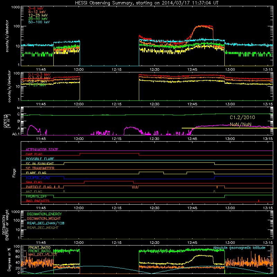
Task: Click the 12:15 tick under the Flags panel
Action: pos(117,208)
